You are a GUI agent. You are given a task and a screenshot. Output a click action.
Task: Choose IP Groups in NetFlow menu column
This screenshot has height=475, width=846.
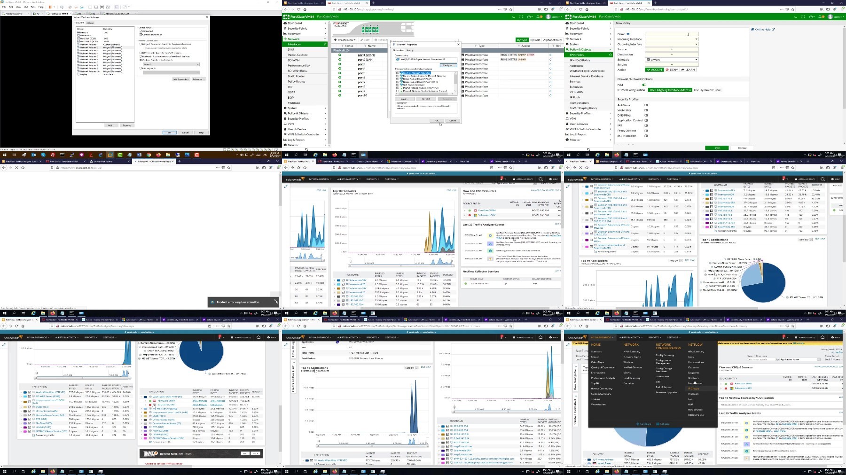point(694,389)
